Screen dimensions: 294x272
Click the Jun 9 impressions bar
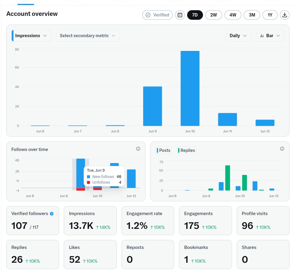click(152, 106)
